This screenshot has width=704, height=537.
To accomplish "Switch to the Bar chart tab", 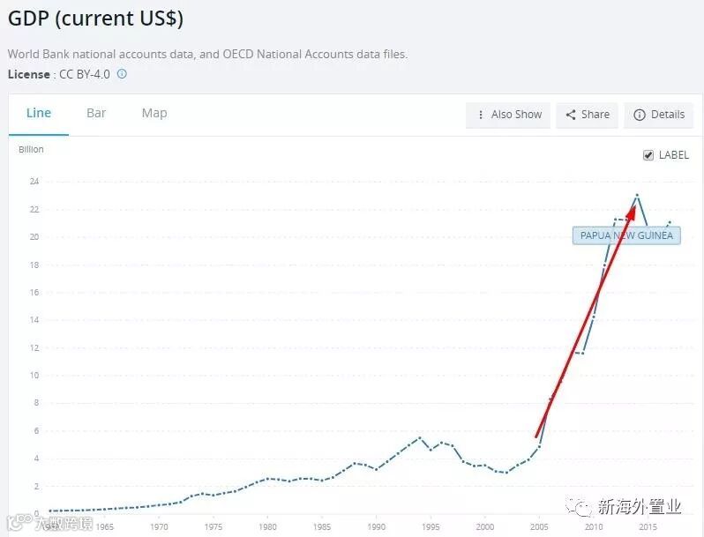I will pos(96,113).
